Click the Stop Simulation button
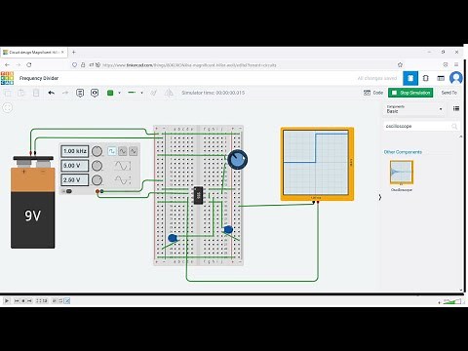 tap(410, 93)
